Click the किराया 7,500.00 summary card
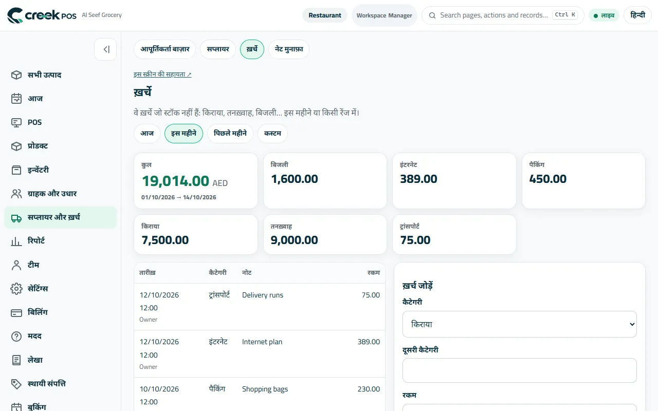The image size is (658, 411). pos(196,234)
